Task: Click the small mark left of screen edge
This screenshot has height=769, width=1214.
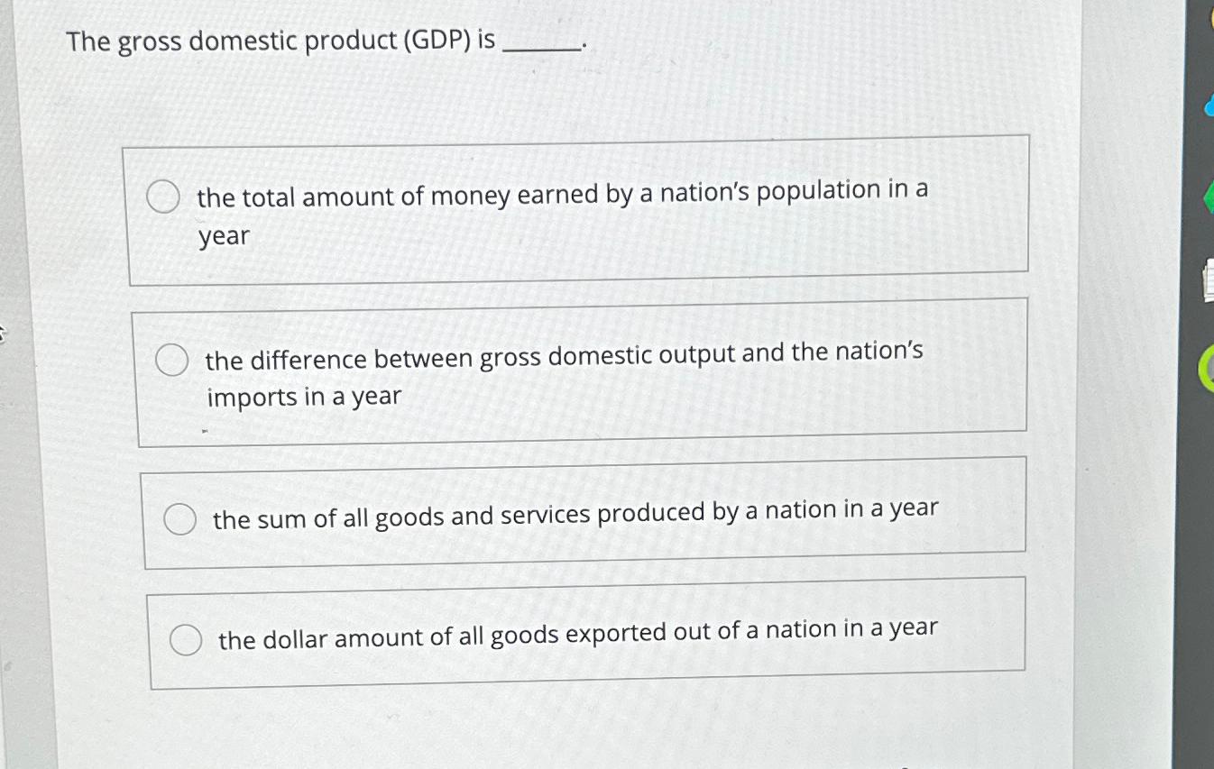Action: pyautogui.click(x=3, y=334)
